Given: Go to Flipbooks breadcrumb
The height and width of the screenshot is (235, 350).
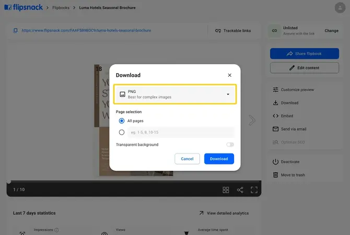Looking at the screenshot, I should coord(61,8).
